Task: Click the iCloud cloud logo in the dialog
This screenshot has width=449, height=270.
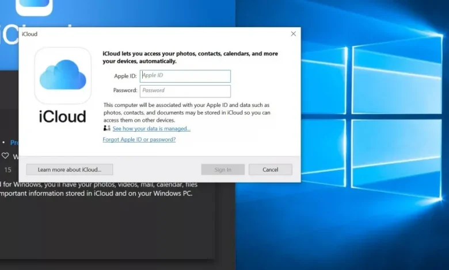Action: point(63,75)
